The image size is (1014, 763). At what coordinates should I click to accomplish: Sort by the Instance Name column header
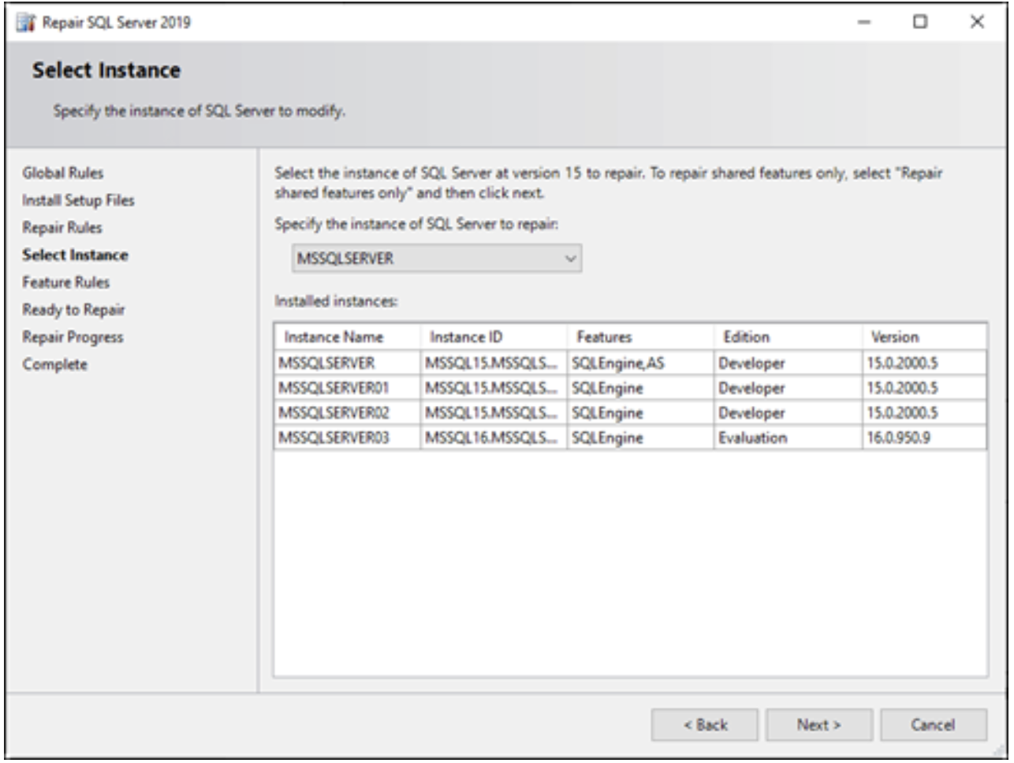pos(347,337)
